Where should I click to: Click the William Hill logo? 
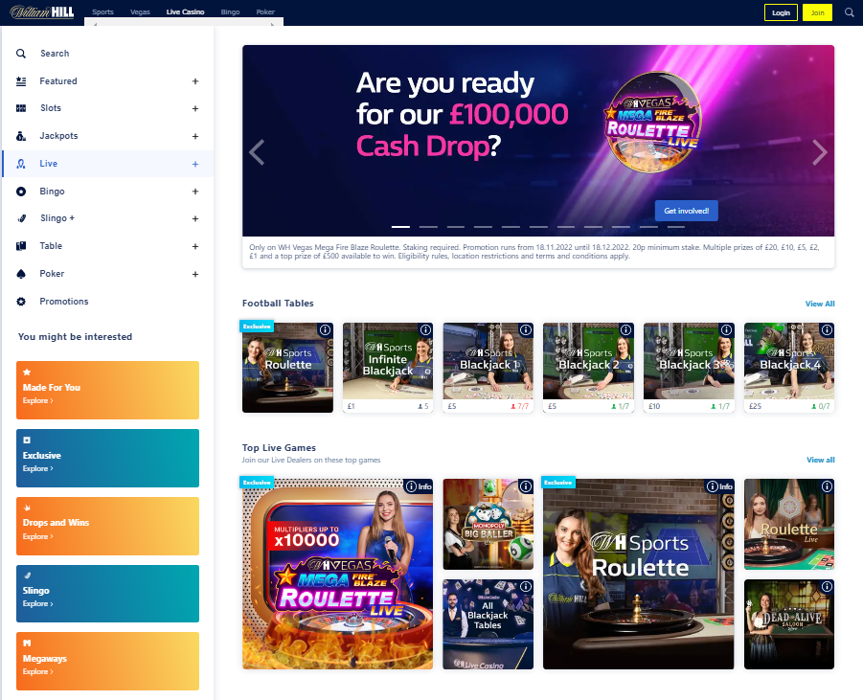pos(42,11)
